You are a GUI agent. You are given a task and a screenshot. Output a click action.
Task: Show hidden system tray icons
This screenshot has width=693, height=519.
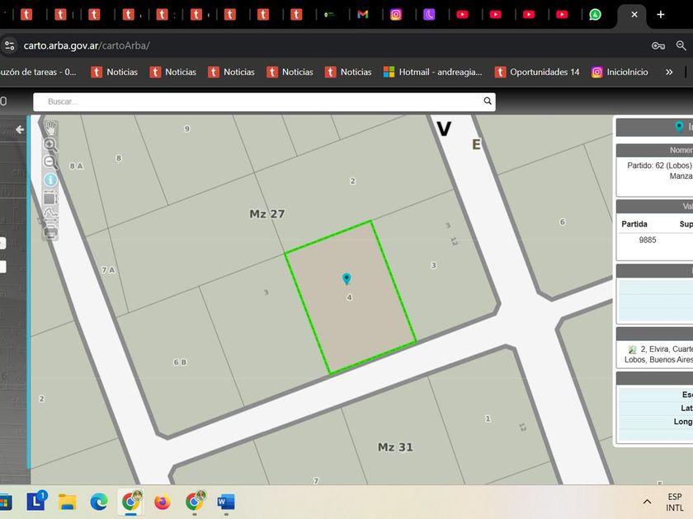point(647,502)
